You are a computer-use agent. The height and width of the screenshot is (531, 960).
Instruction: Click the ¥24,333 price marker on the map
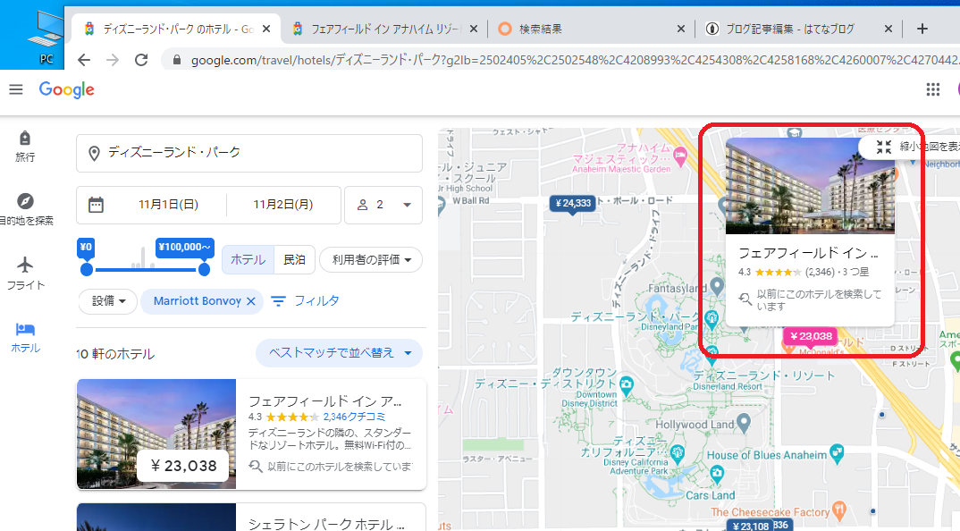[573, 204]
